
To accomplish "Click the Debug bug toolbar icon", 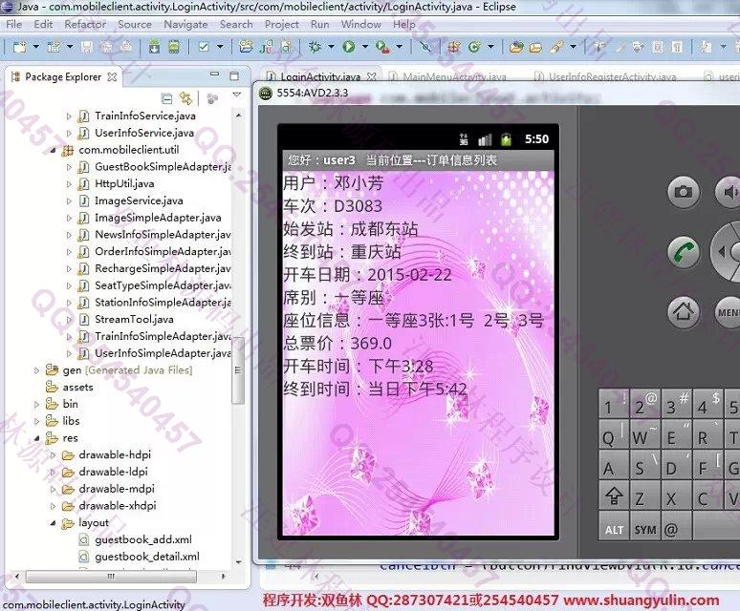I will [x=315, y=47].
